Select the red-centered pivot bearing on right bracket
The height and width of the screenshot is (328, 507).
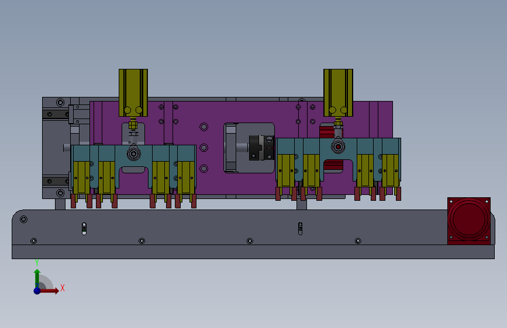click(338, 146)
